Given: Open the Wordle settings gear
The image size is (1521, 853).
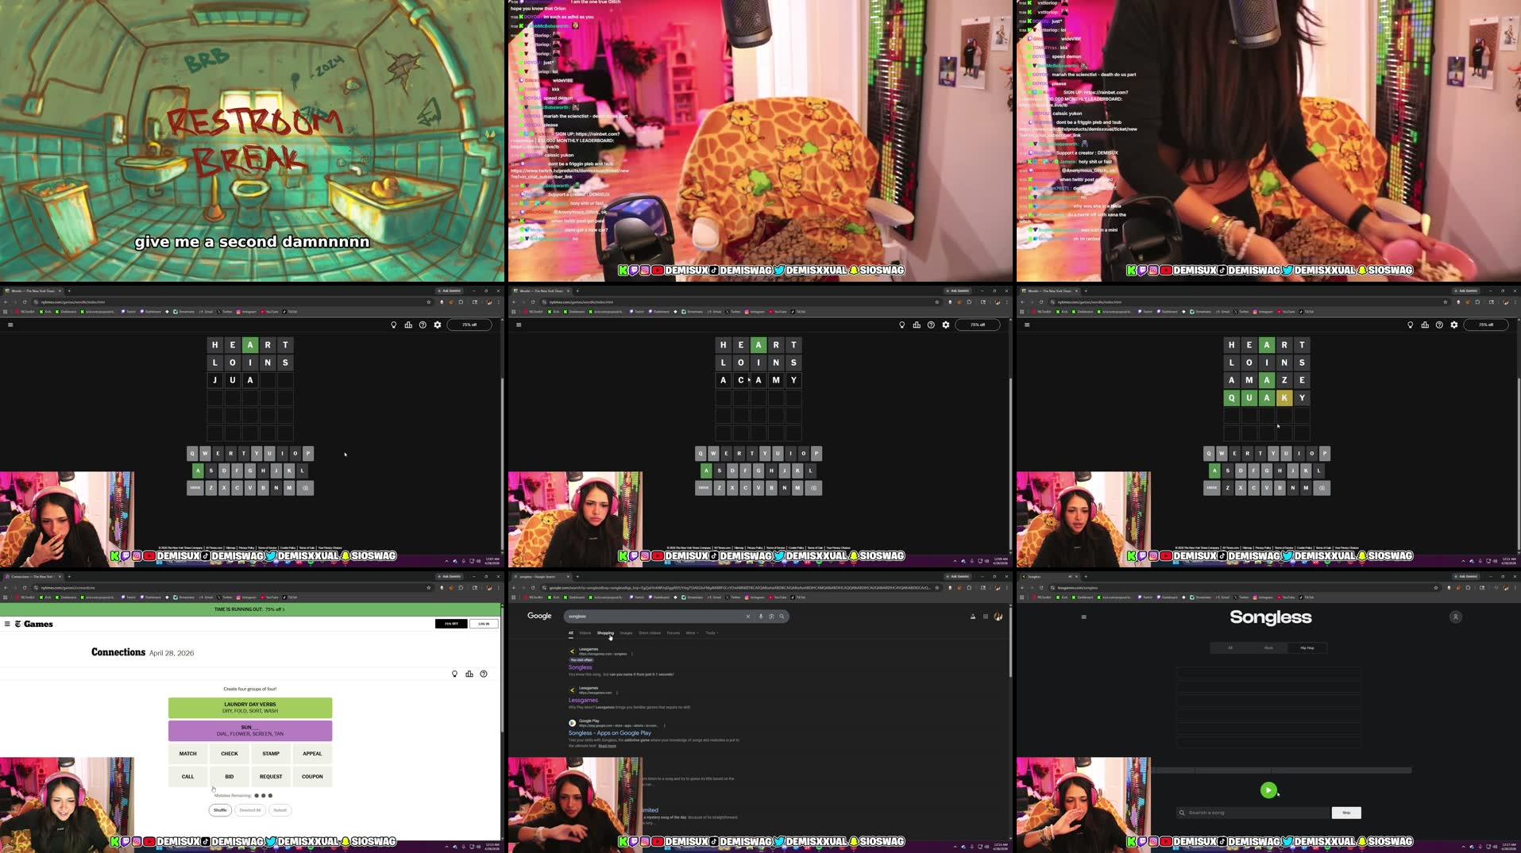Looking at the screenshot, I should pos(437,325).
